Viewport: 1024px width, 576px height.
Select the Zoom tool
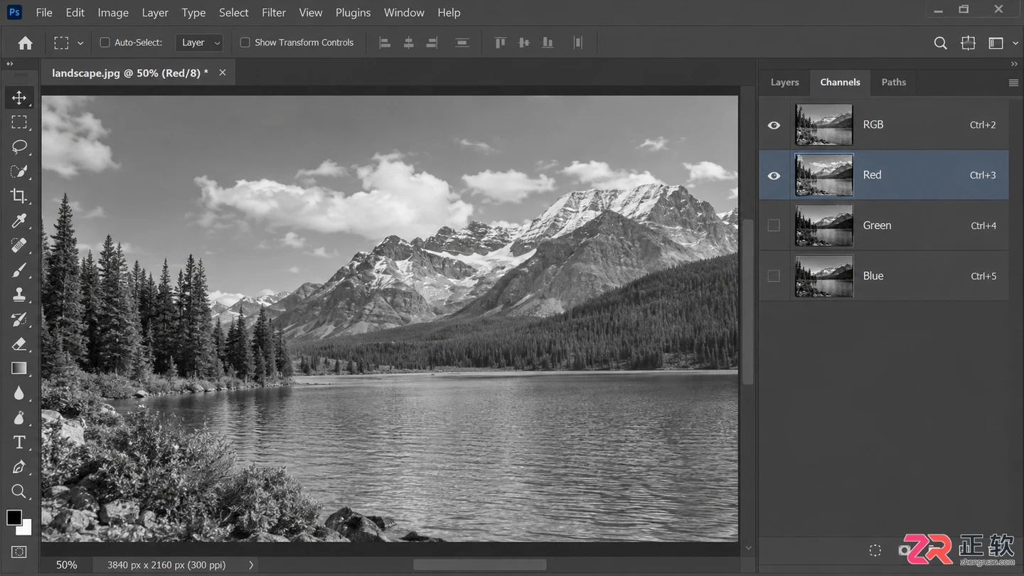19,491
